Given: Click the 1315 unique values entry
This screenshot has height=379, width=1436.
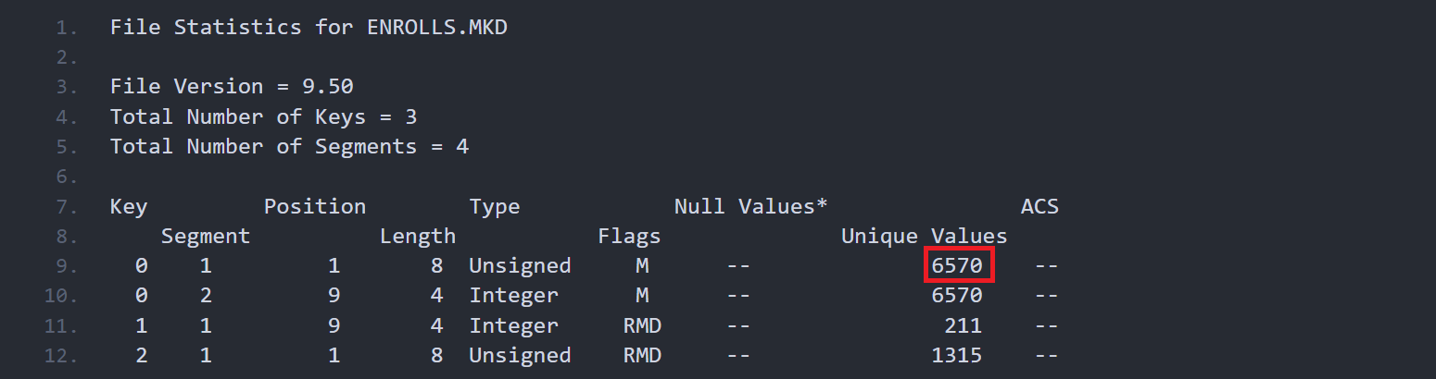Looking at the screenshot, I should coord(957,355).
